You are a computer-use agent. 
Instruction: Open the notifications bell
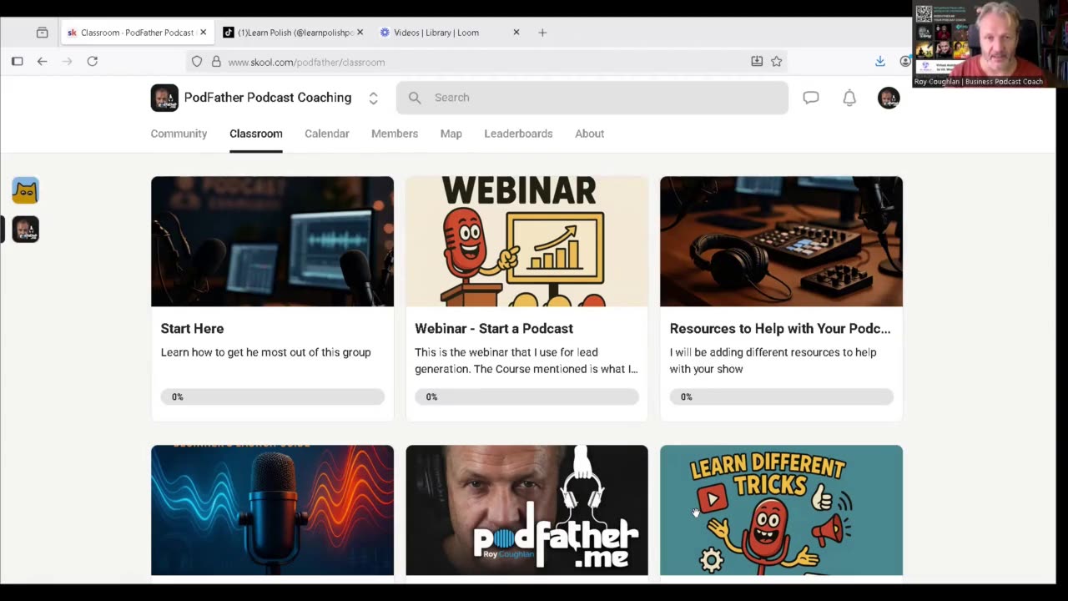tap(849, 98)
